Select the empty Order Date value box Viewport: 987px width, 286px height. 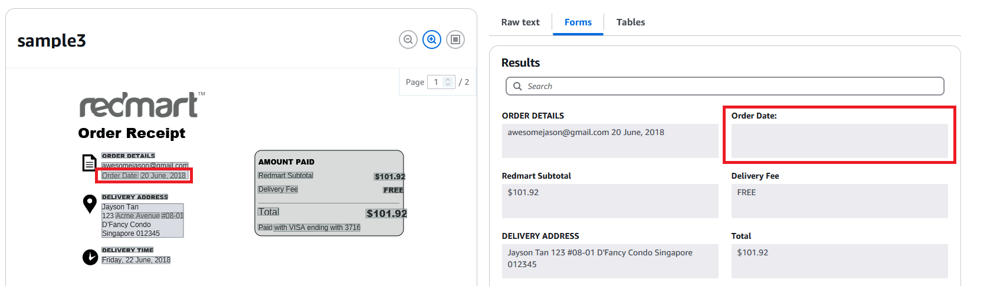tap(840, 140)
